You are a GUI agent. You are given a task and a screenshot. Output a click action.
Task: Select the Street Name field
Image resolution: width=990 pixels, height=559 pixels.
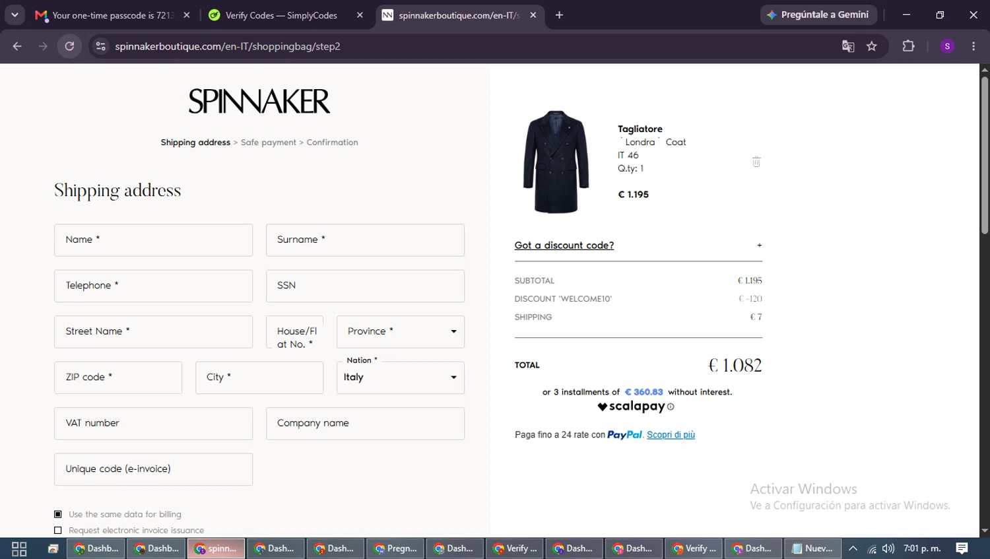(153, 332)
